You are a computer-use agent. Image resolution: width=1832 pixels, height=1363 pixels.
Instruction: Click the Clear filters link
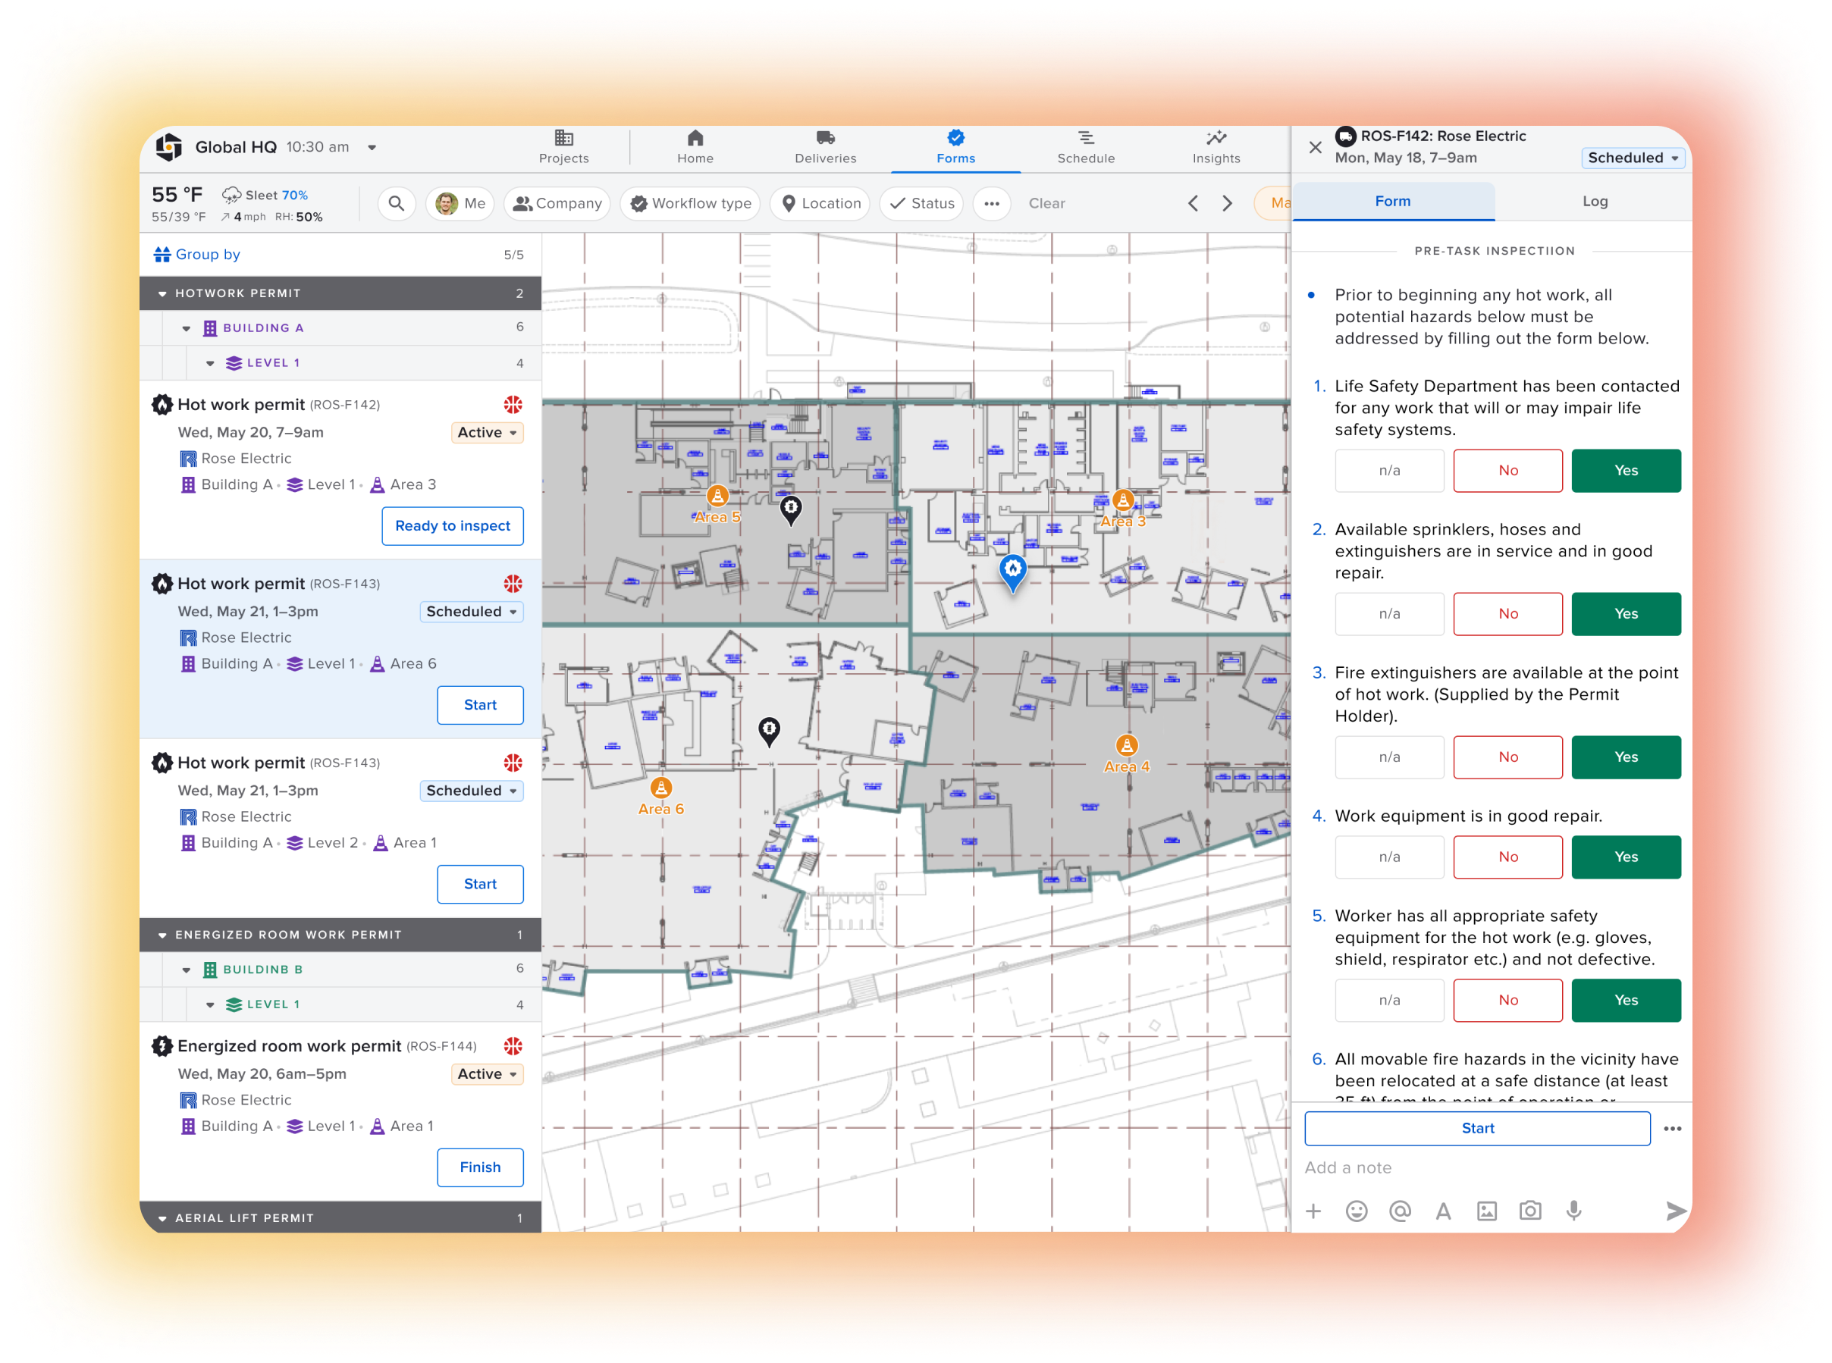tap(1046, 203)
